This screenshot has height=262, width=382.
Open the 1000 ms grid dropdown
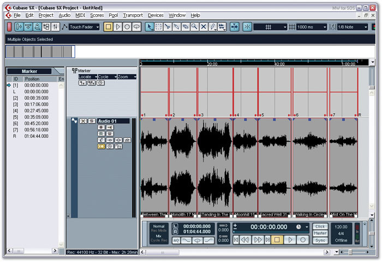312,27
